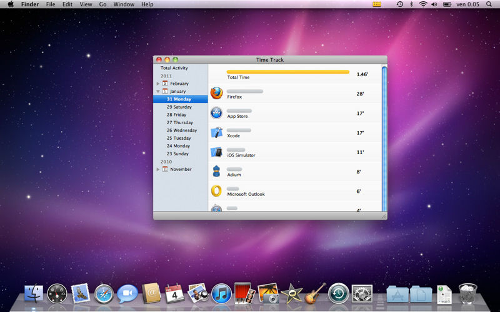Select Total Activity in the sidebar
The image size is (500, 312).
pos(174,68)
